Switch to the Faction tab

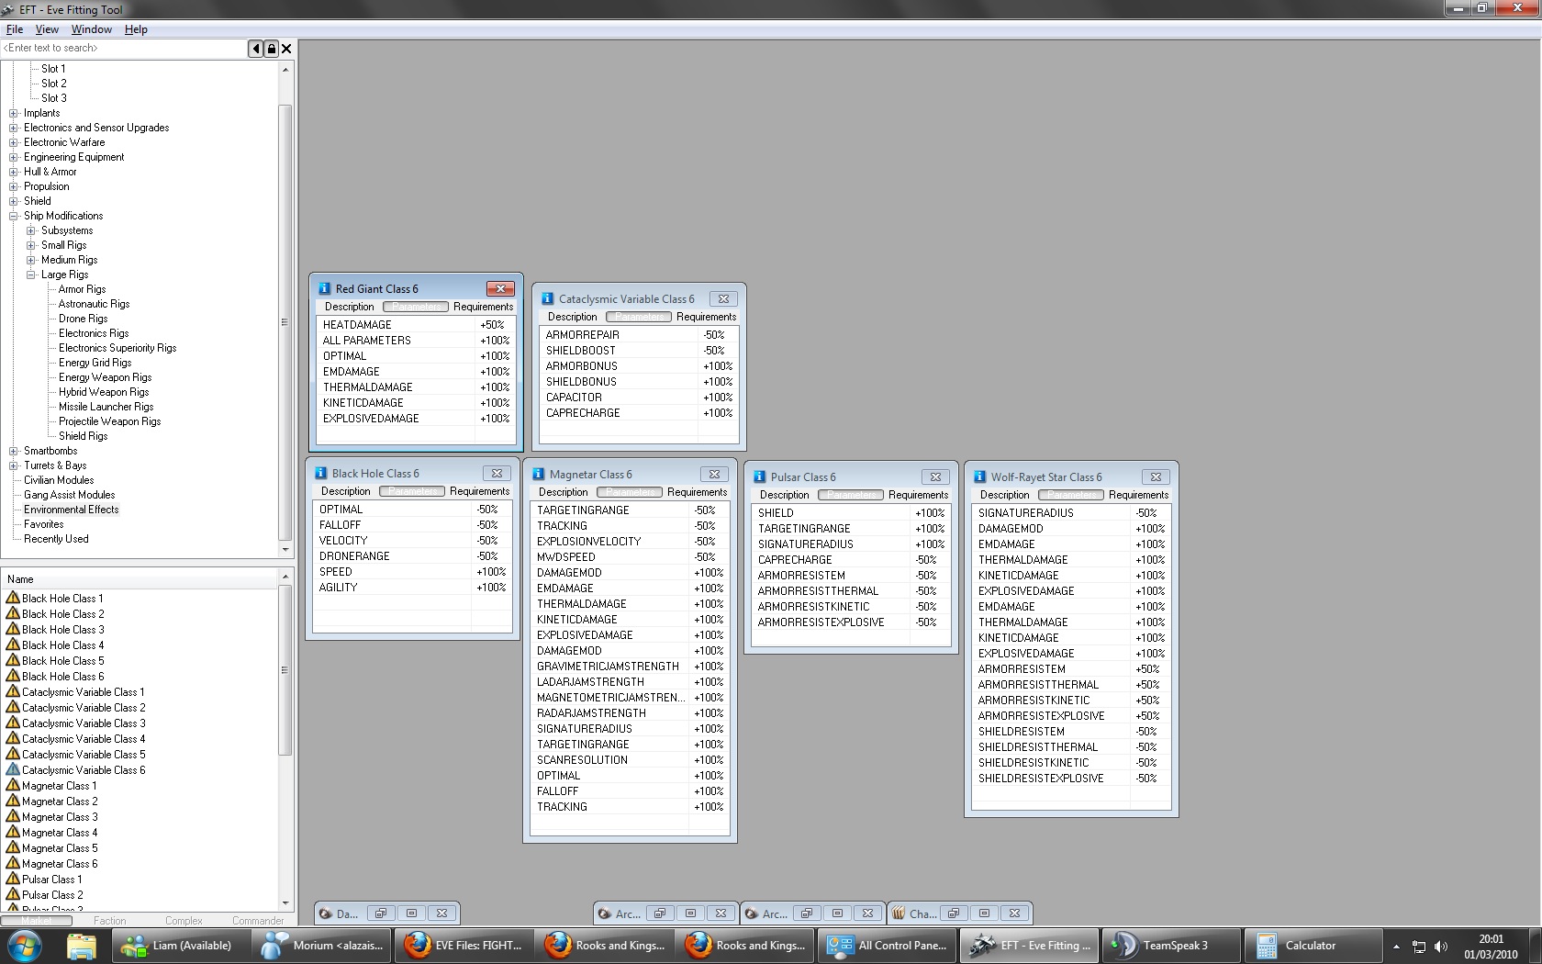pos(110,920)
